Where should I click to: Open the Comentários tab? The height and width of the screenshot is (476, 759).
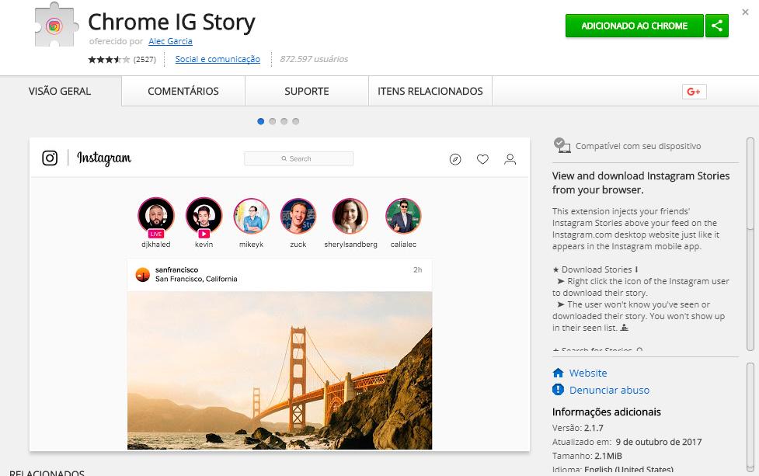pos(183,91)
